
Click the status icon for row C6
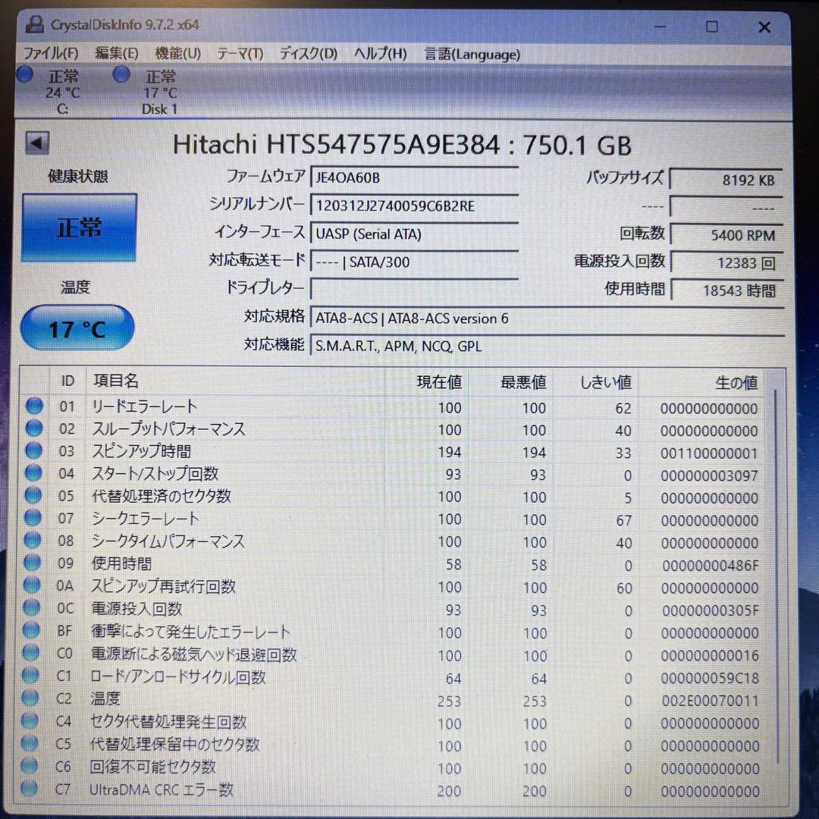(x=30, y=766)
